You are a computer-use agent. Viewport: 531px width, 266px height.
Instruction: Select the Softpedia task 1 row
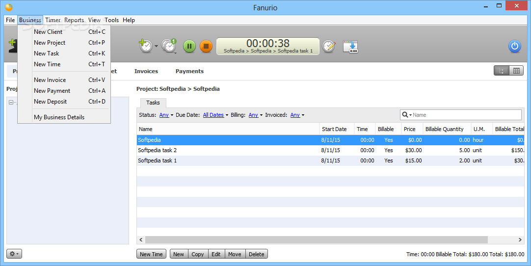point(330,160)
